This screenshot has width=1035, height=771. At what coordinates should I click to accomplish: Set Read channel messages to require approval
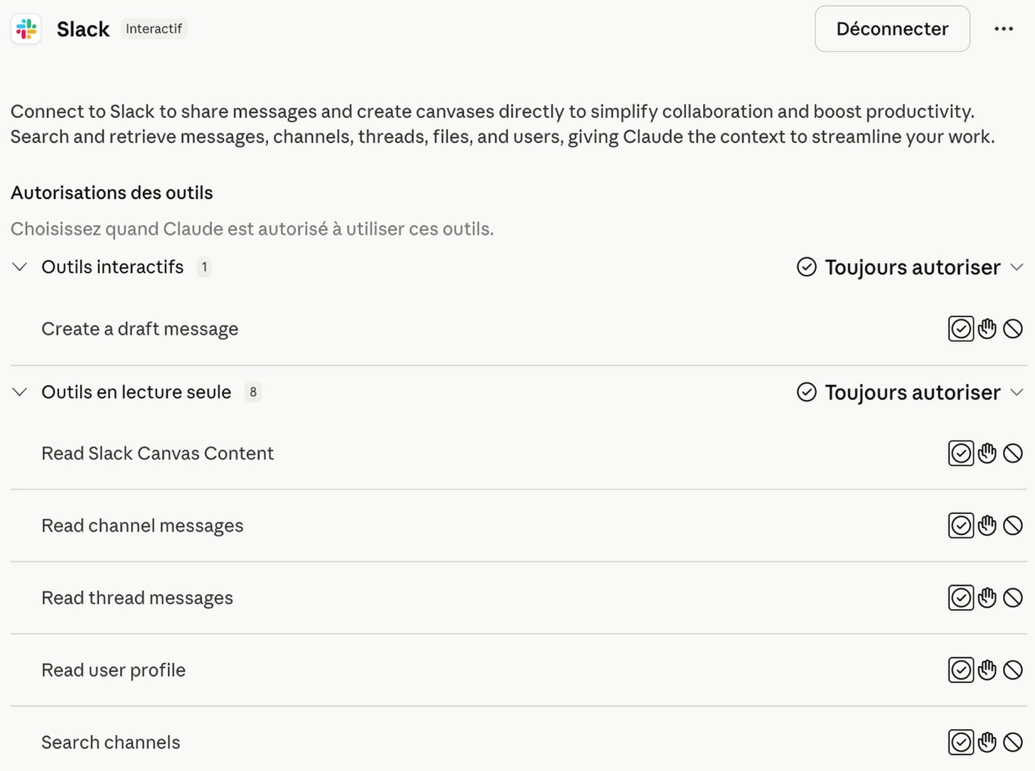click(987, 526)
